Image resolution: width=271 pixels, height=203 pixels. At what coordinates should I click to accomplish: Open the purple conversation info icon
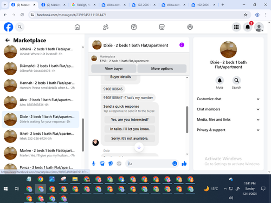[x=182, y=45]
